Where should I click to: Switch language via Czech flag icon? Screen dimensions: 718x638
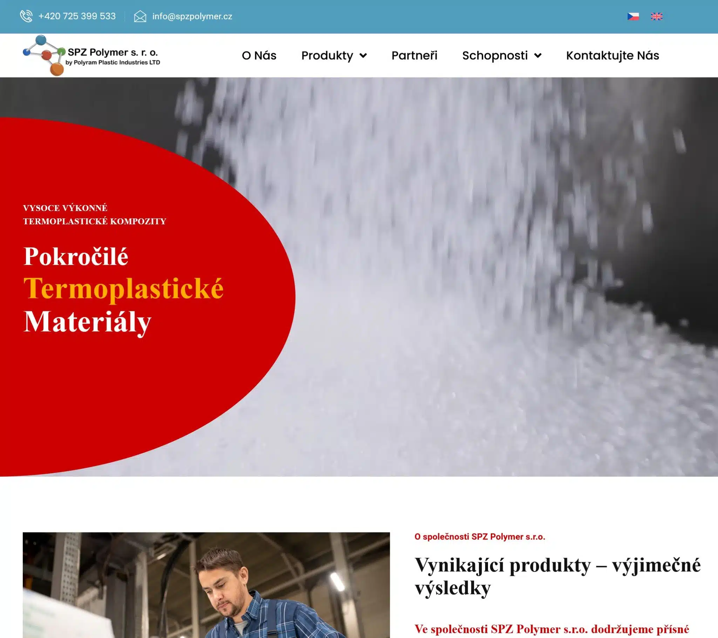(633, 16)
